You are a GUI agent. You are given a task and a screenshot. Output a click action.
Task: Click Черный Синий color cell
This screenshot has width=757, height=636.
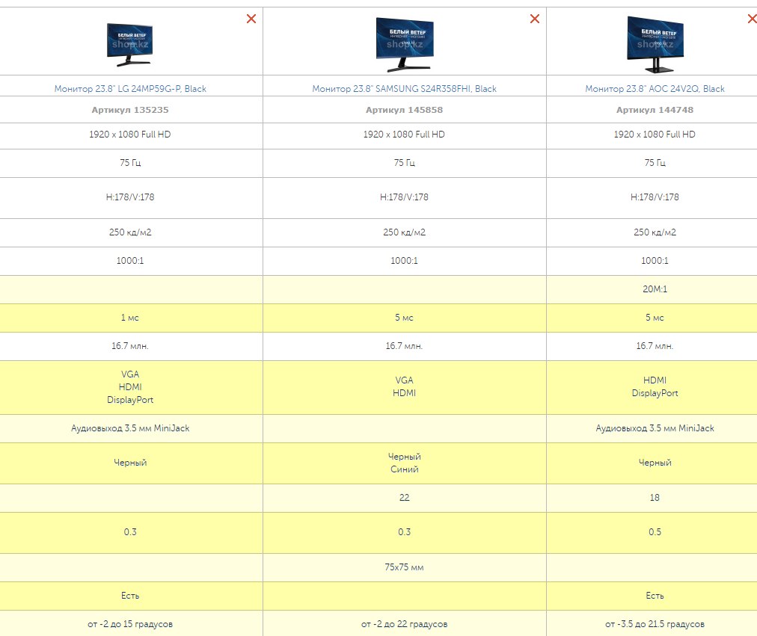(404, 463)
